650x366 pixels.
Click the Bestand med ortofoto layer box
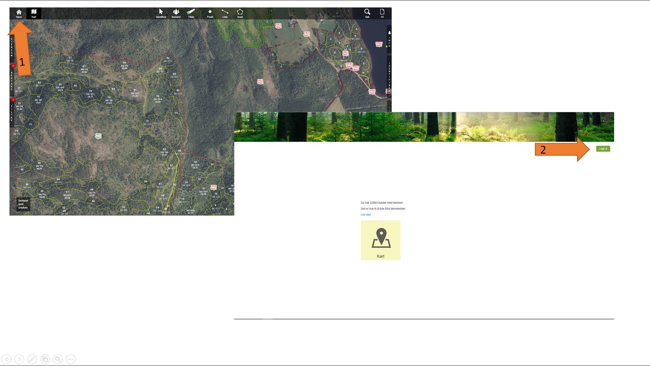pos(23,204)
